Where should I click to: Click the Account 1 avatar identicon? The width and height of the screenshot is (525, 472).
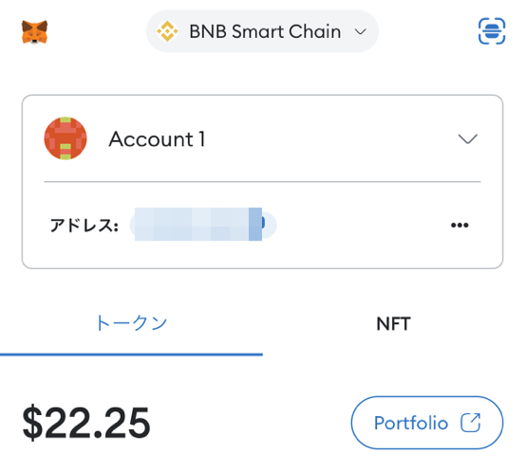tap(66, 138)
